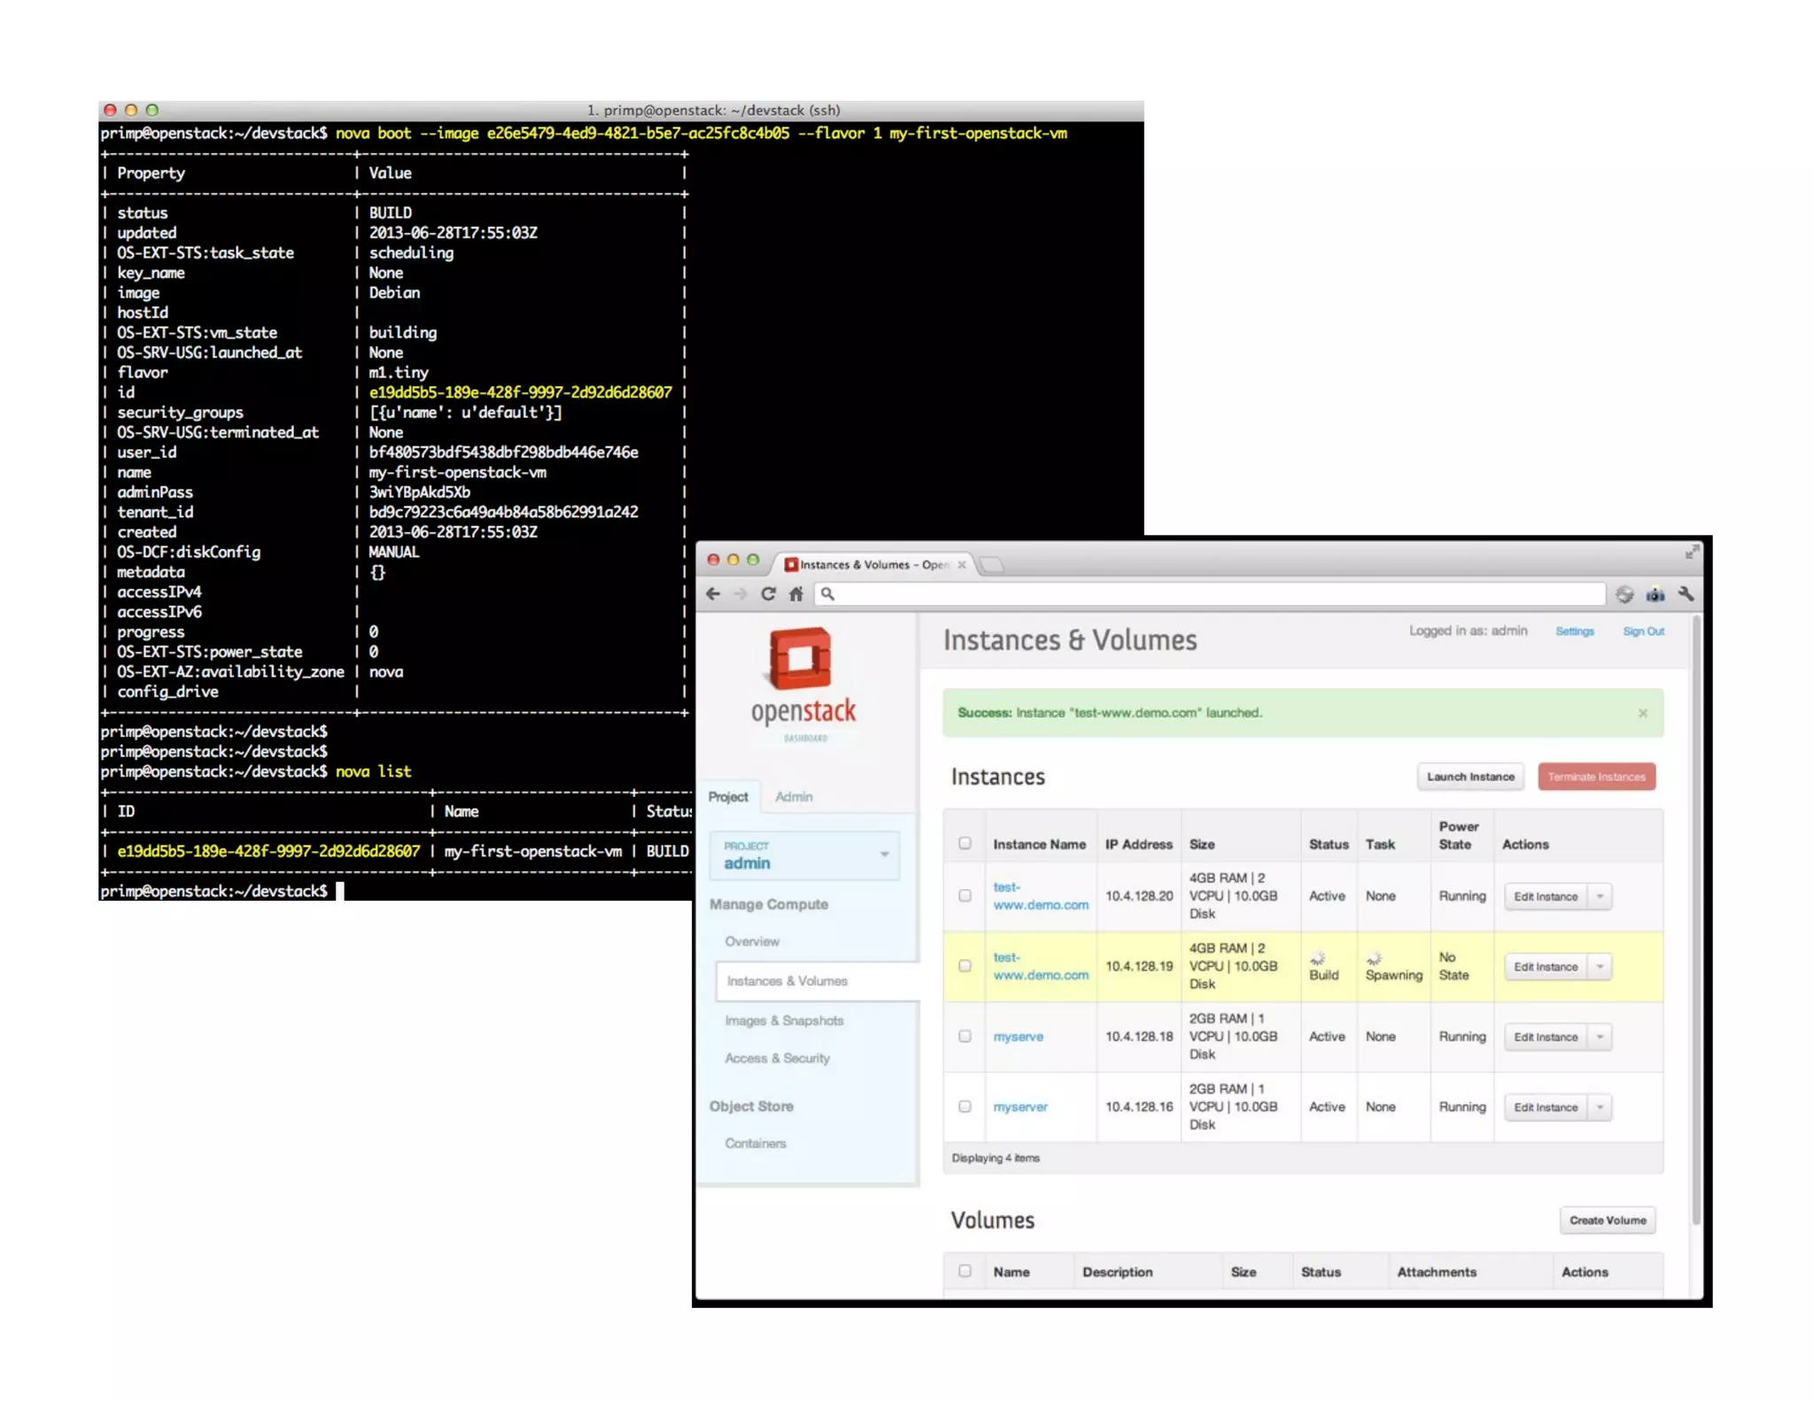This screenshot has width=1814, height=1401.
Task: Switch to the Admin tab
Action: coord(793,797)
